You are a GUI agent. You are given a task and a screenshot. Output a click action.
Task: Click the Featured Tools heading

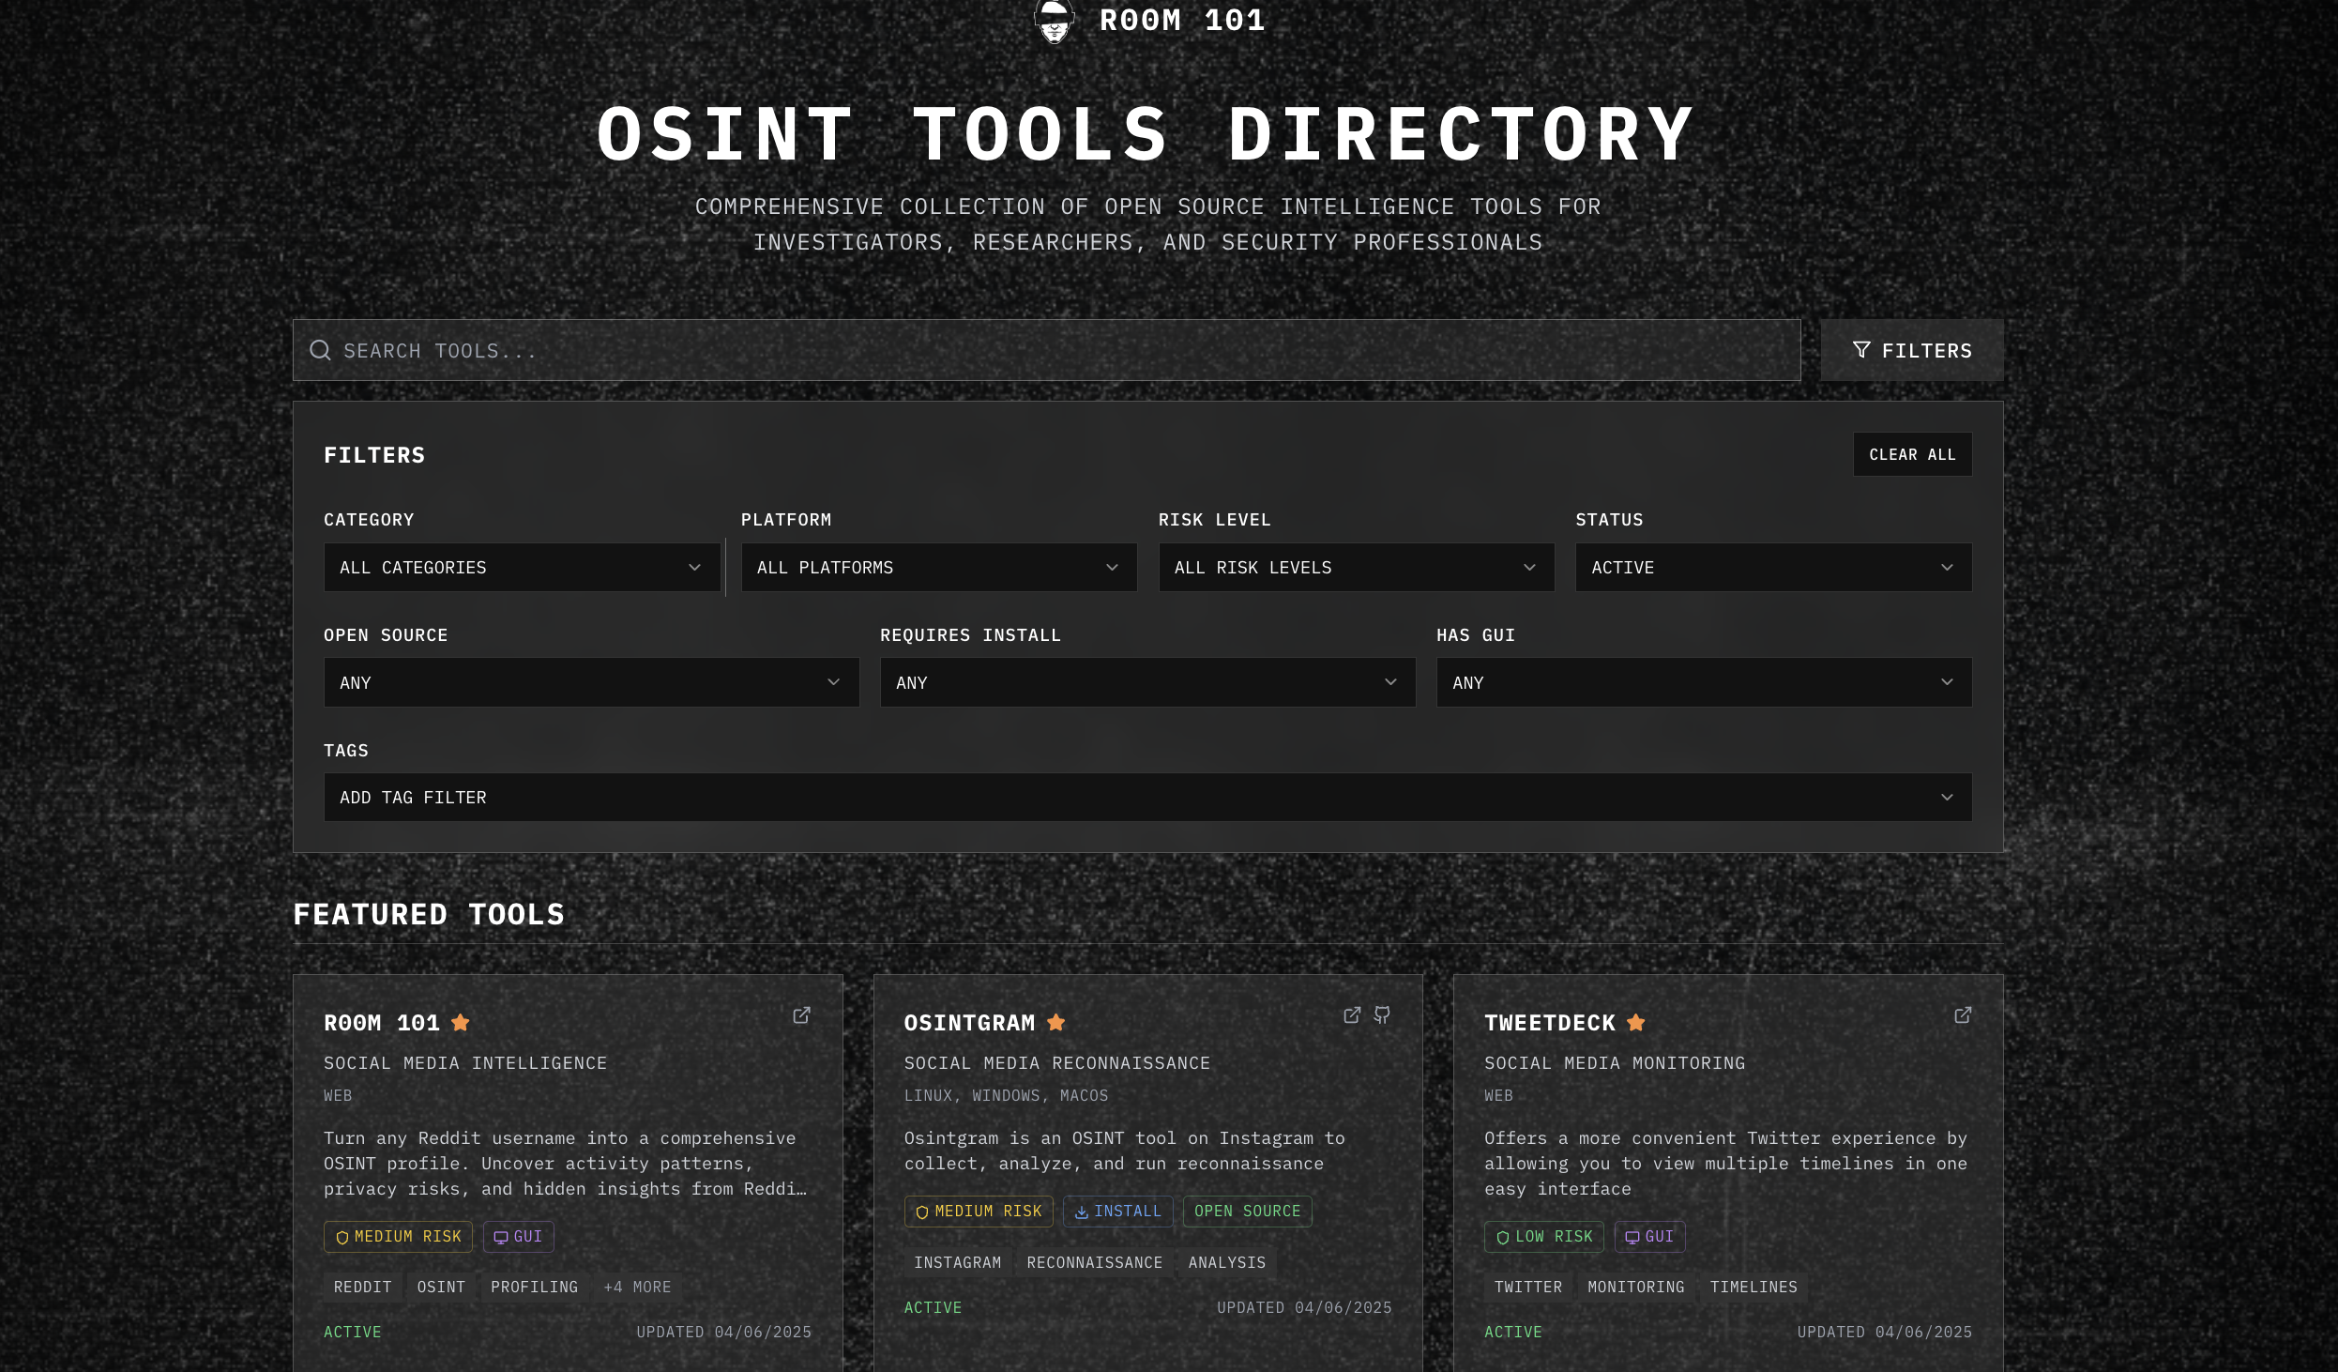[429, 915]
